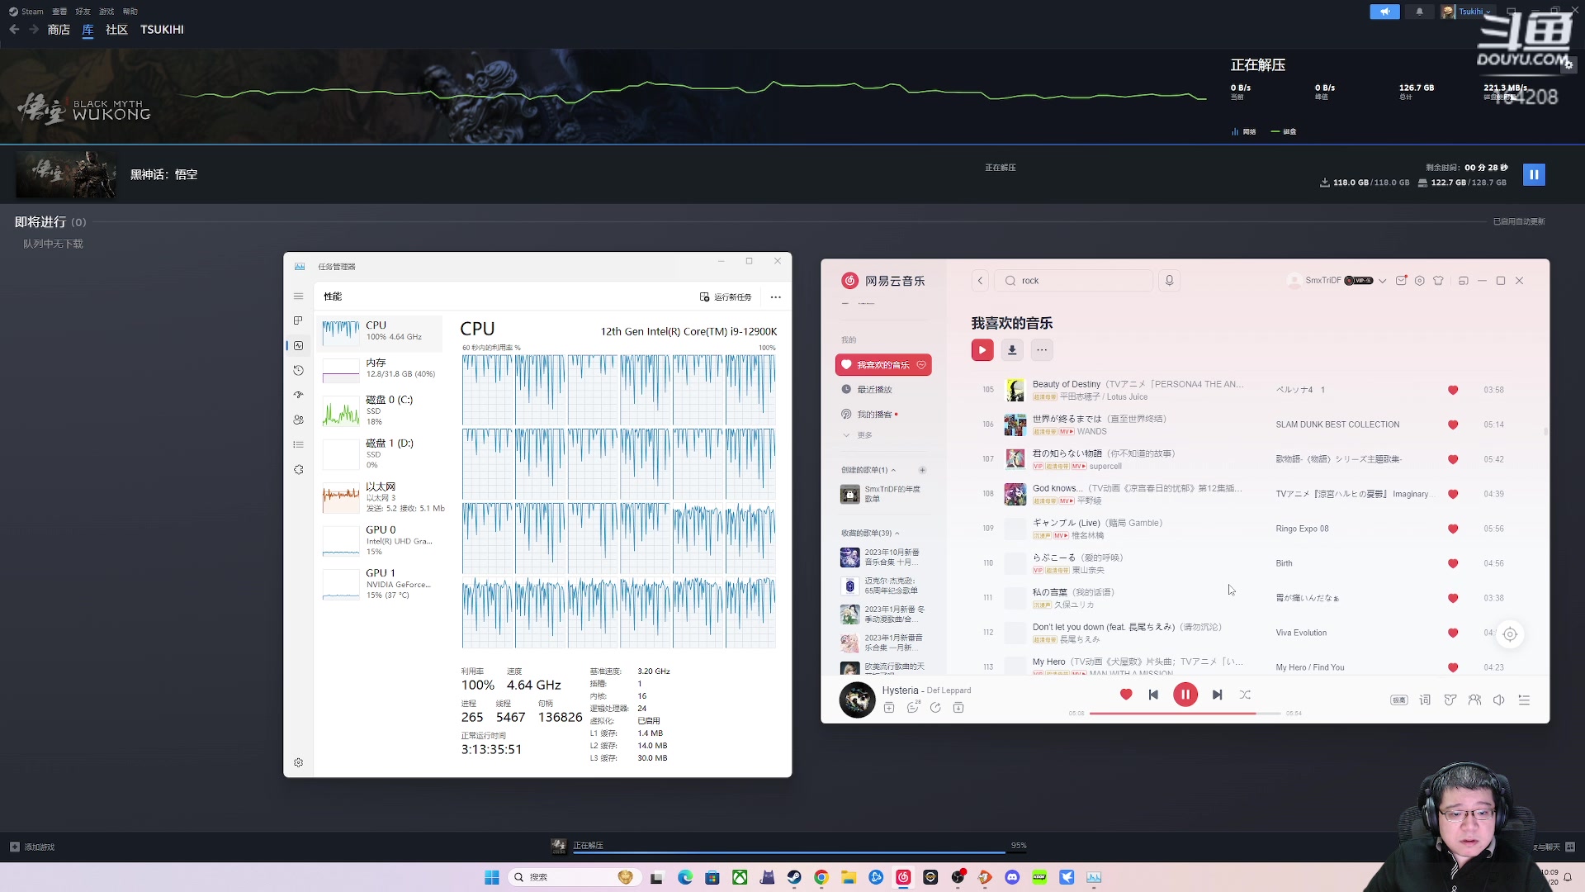The image size is (1585, 892).
Task: Click the shuffle/random play icon
Action: tap(1246, 695)
